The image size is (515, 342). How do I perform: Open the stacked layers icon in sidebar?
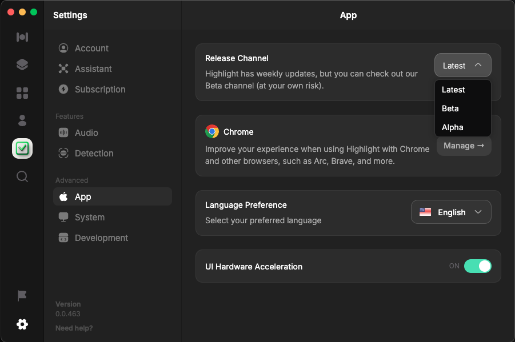22,65
